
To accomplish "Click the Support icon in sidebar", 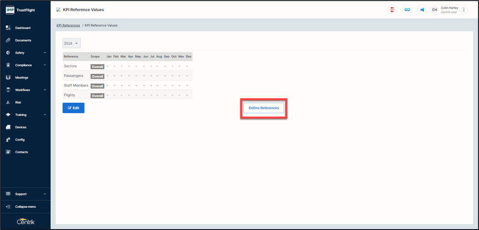I will (x=9, y=194).
